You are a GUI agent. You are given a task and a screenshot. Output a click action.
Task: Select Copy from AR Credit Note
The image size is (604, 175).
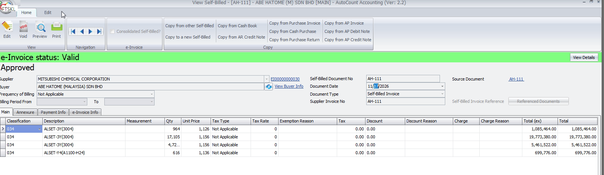242,37
